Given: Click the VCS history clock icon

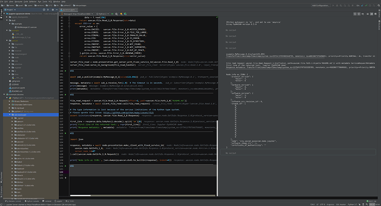Looking at the screenshot, I should [370, 6].
